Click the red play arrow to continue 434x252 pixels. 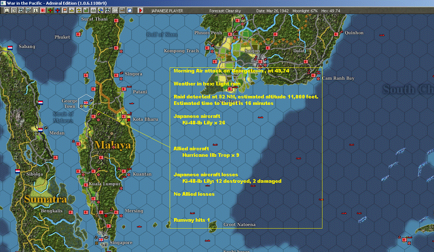(x=140, y=10)
